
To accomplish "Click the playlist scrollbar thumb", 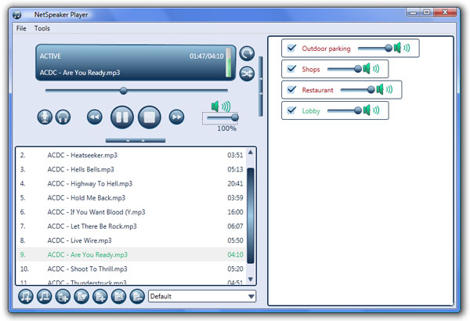I will [x=251, y=216].
